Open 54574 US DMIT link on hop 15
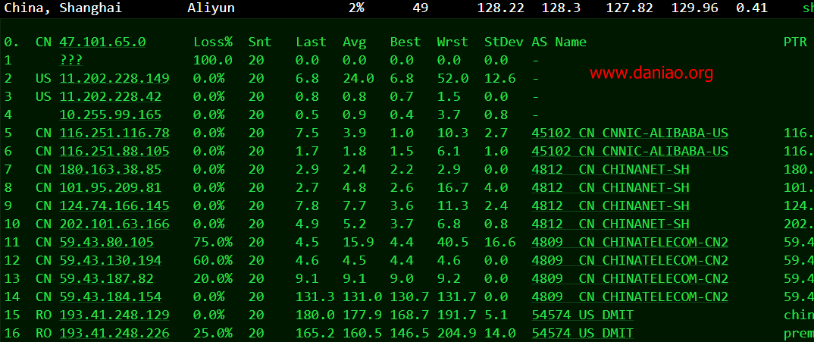This screenshot has height=342, width=814. point(583,315)
